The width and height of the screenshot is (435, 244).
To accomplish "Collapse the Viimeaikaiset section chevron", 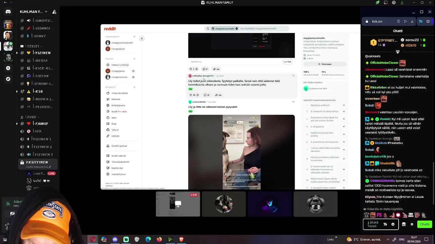I will point(134,37).
